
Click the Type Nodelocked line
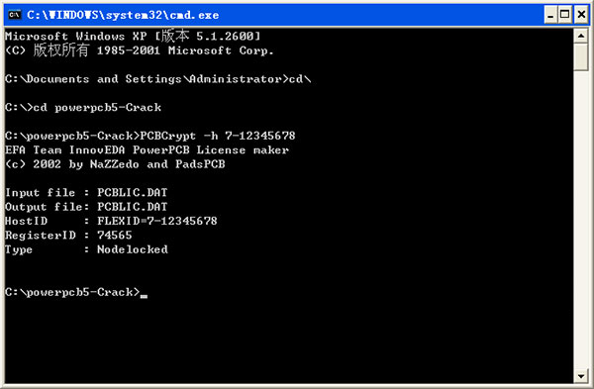click(86, 249)
